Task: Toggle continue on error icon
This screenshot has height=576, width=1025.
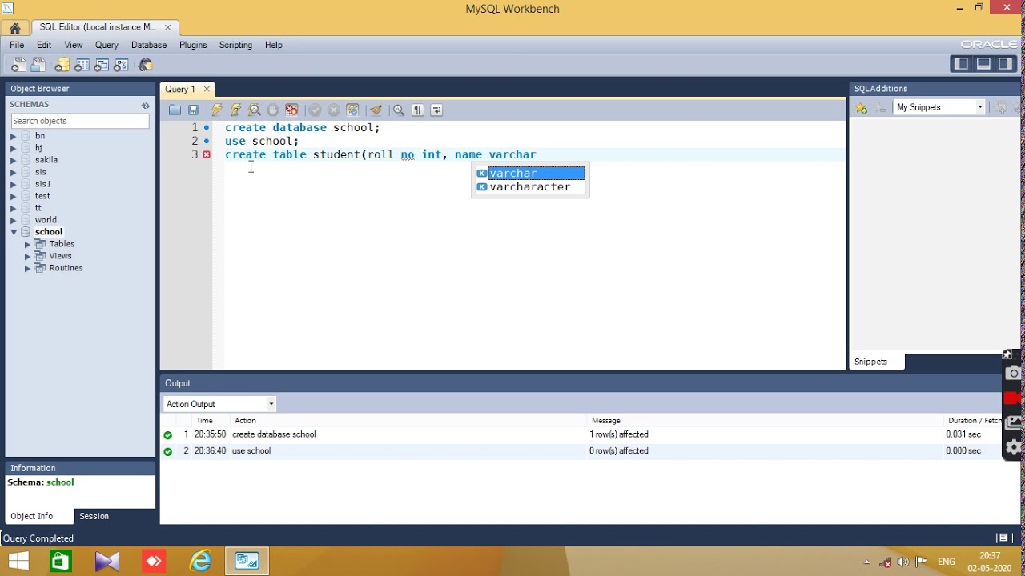Action: click(292, 110)
